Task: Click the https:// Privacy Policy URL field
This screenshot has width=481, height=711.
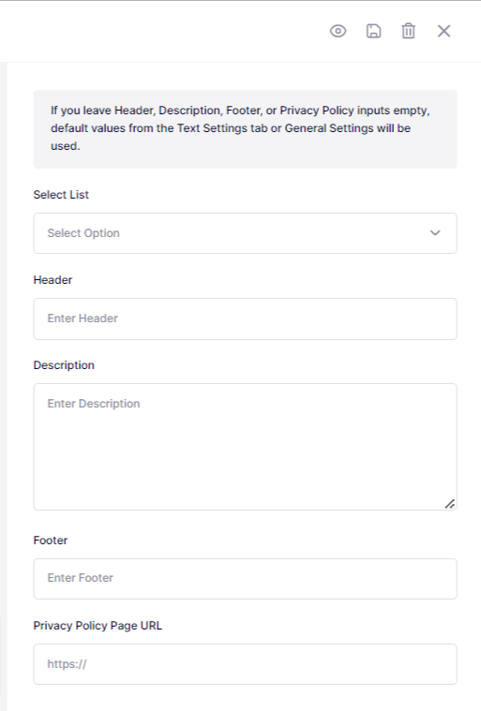Action: (x=245, y=664)
